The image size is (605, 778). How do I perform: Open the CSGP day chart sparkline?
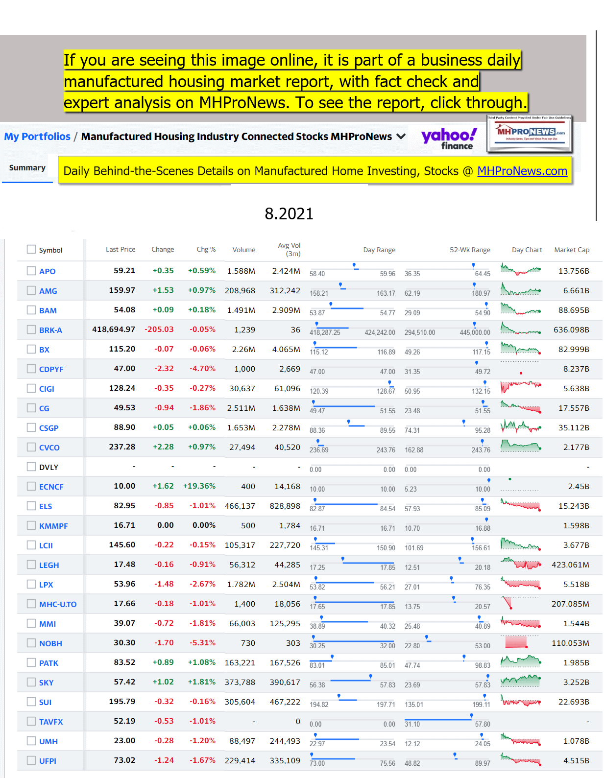click(520, 427)
